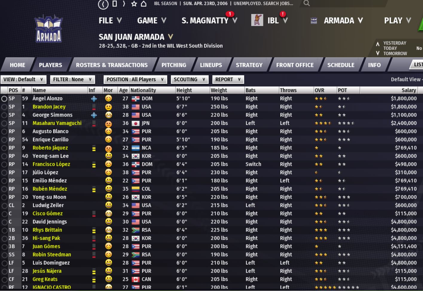Screen dimensions: 423x291
Task: Click Masaharu Yamaguchi's OVR star rating
Action: pos(323,123)
